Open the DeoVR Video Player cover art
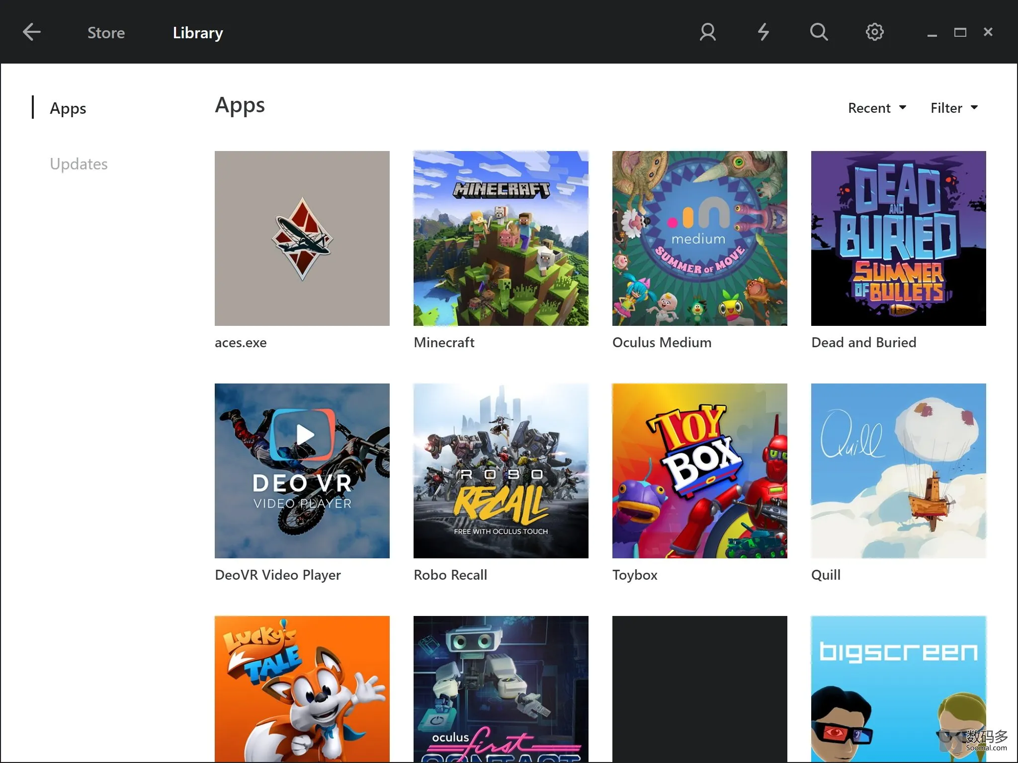1018x763 pixels. tap(302, 471)
